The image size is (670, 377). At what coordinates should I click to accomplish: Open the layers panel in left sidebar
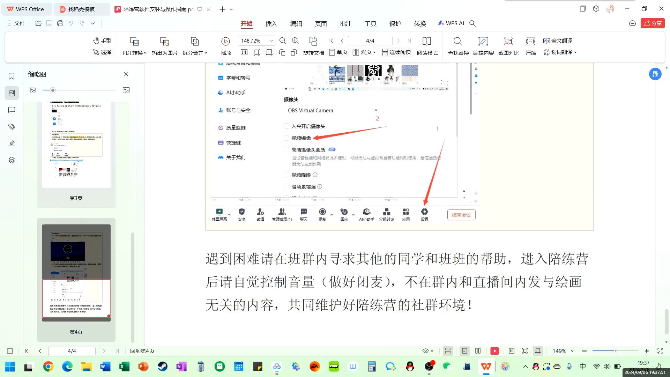(12, 160)
